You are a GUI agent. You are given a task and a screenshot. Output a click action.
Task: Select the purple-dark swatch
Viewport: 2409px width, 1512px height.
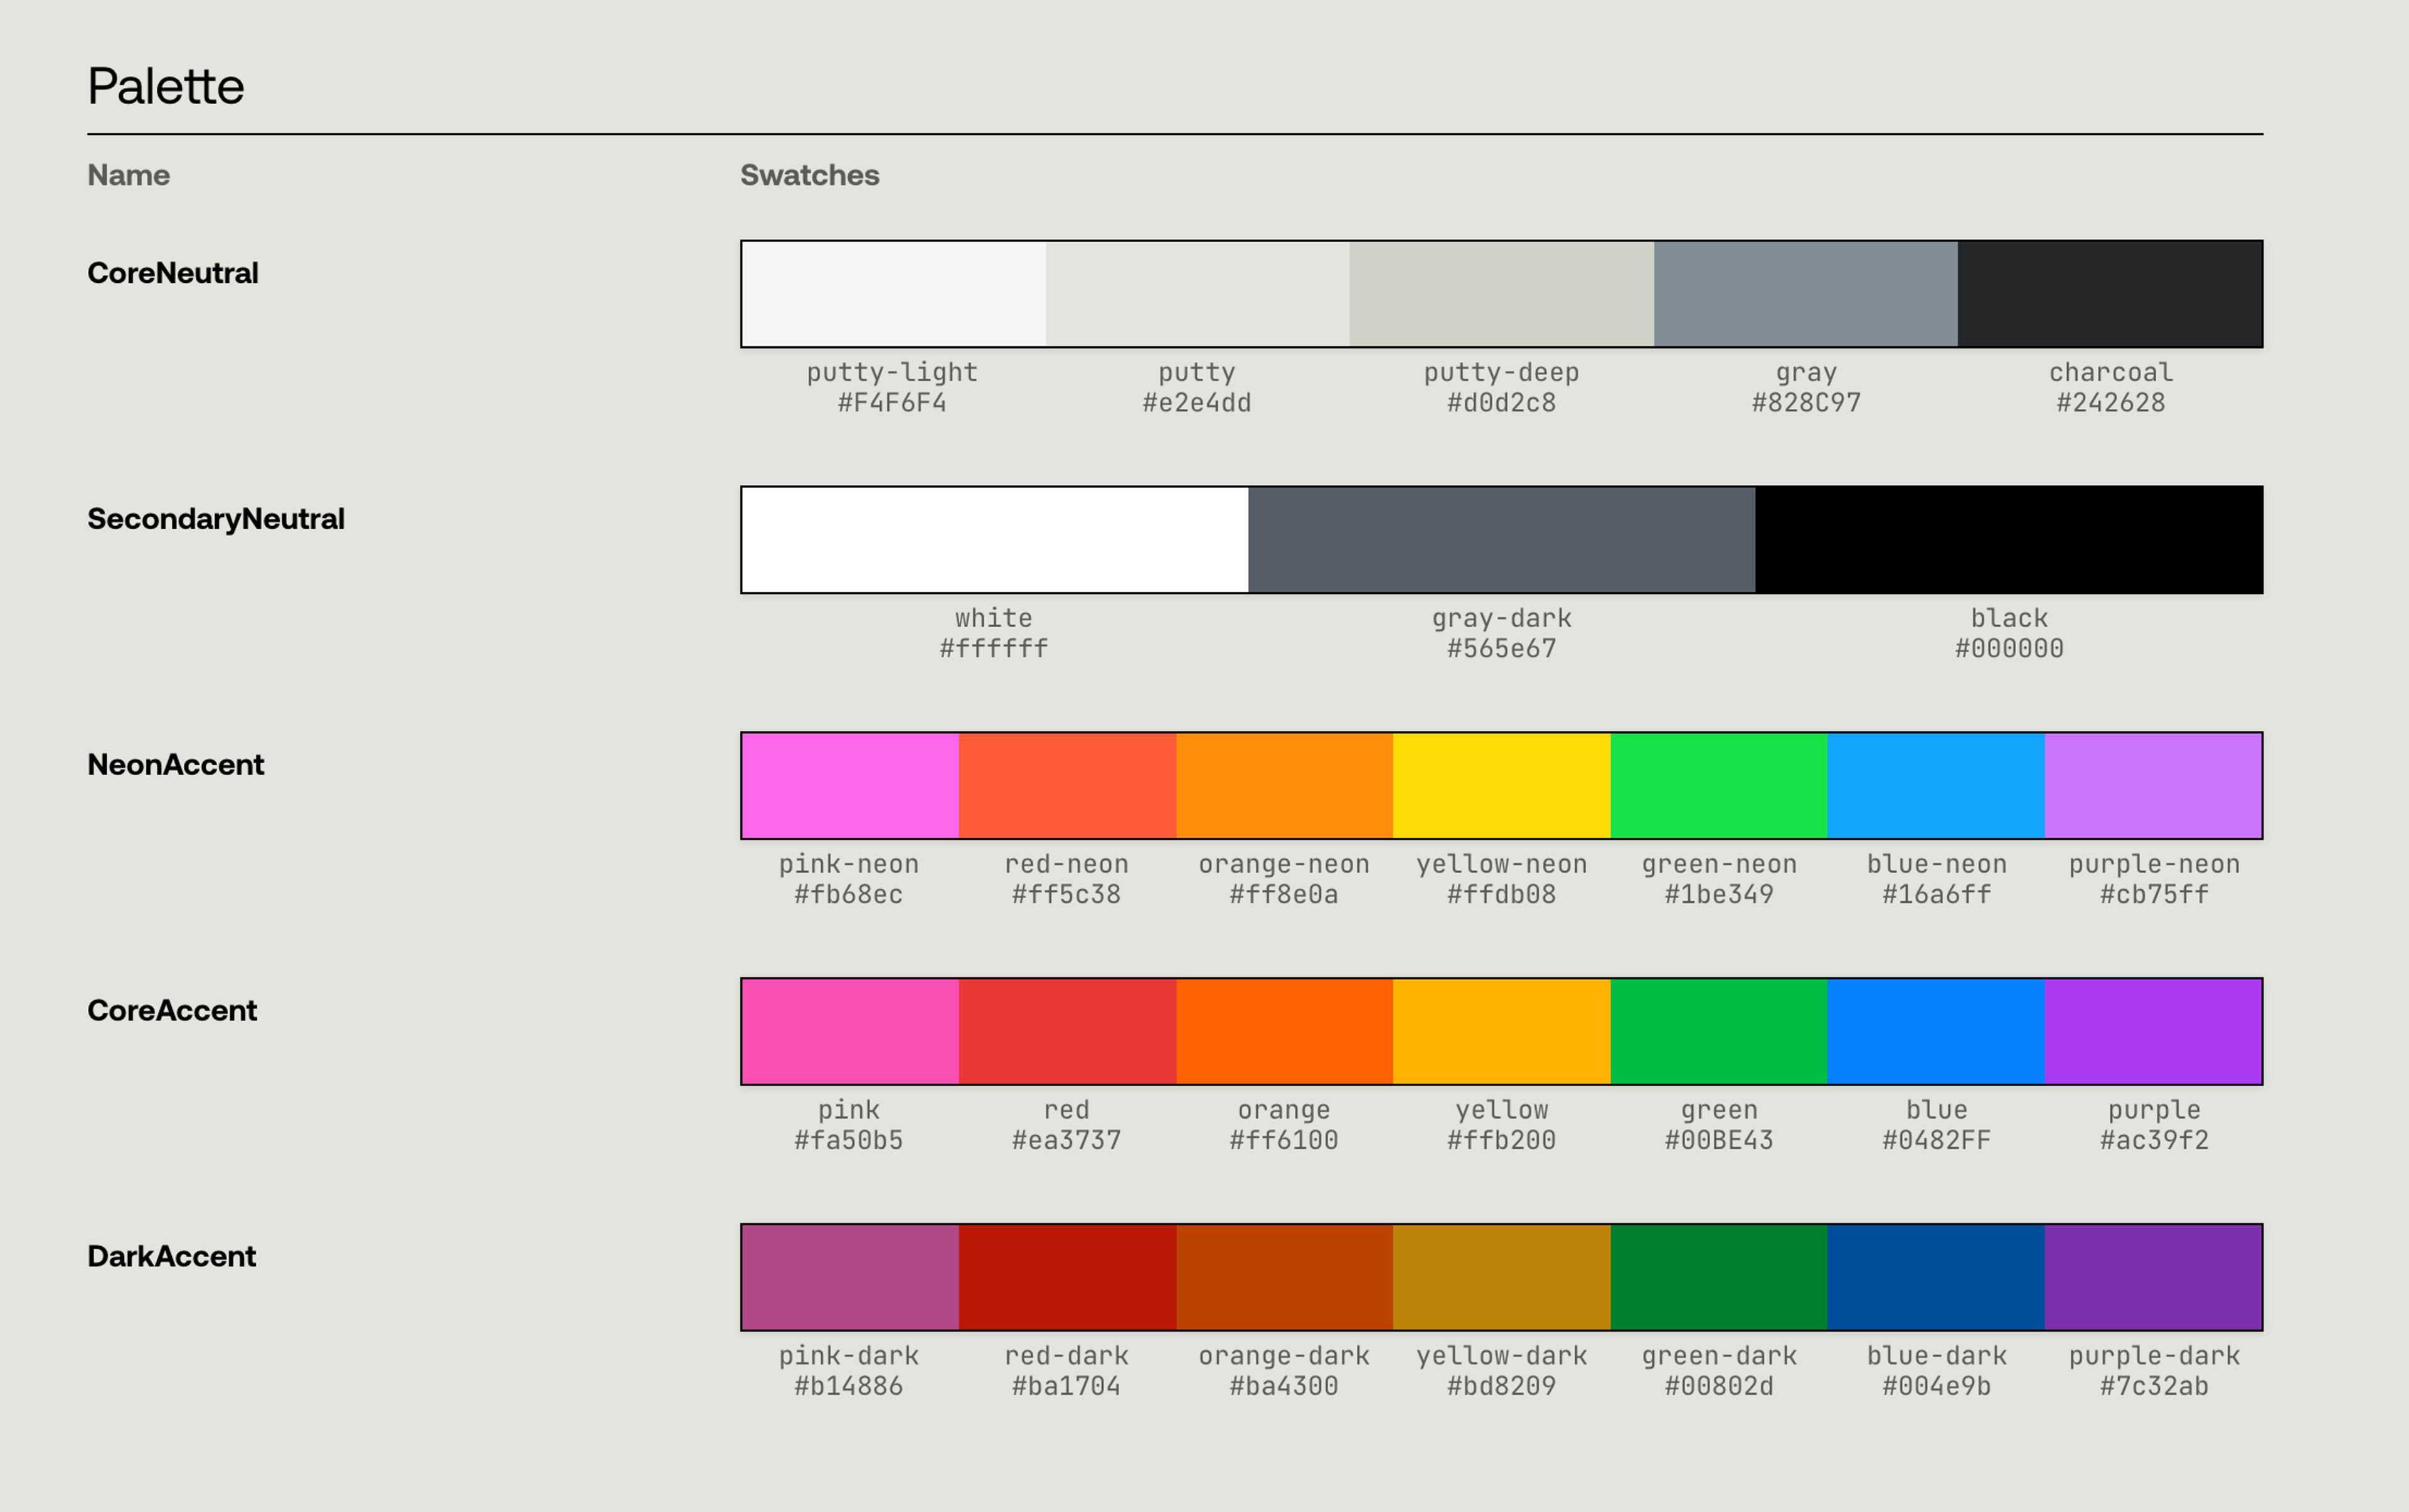tap(2153, 1277)
